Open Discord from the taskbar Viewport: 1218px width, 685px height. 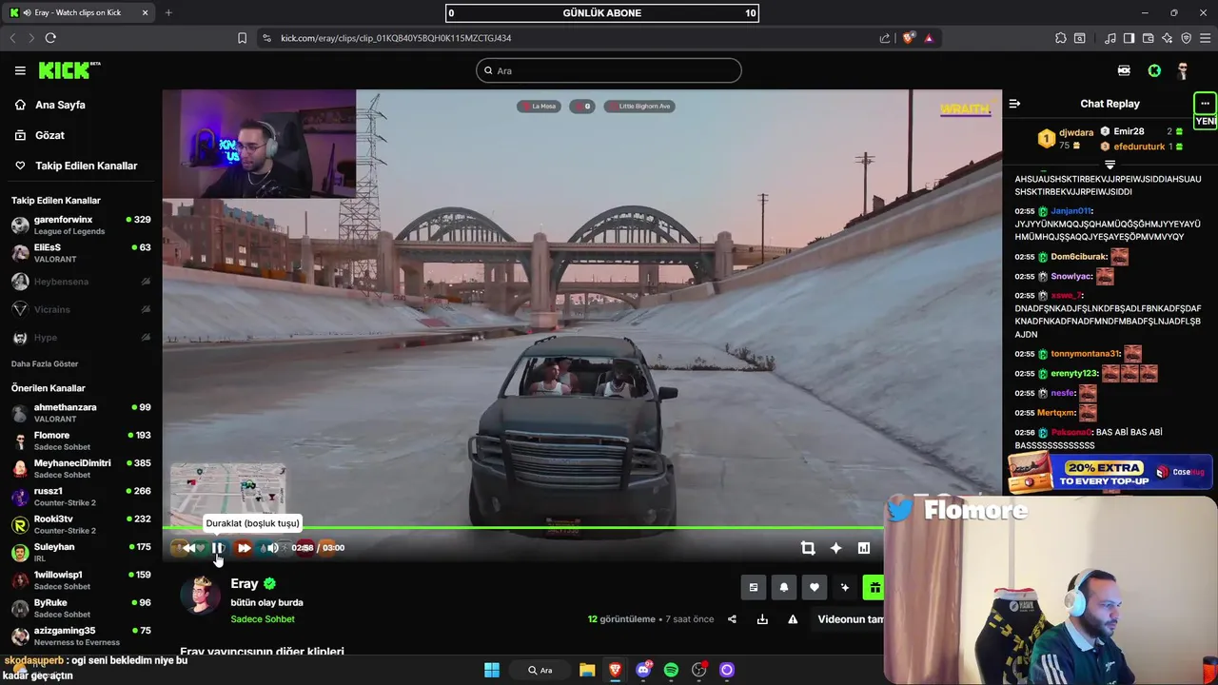(x=643, y=670)
